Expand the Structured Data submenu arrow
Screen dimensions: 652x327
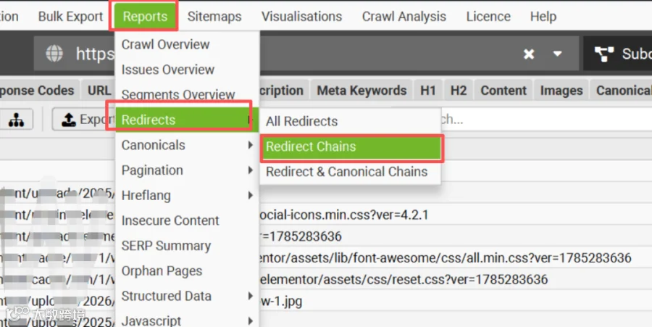[x=251, y=296]
